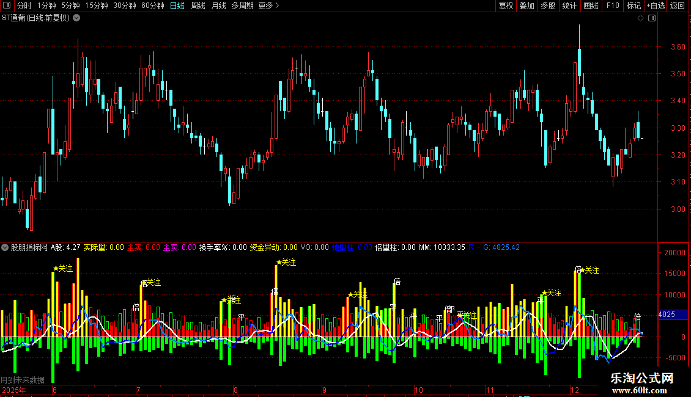
Task: Switch to 周线 weekly chart
Action: pyautogui.click(x=198, y=5)
